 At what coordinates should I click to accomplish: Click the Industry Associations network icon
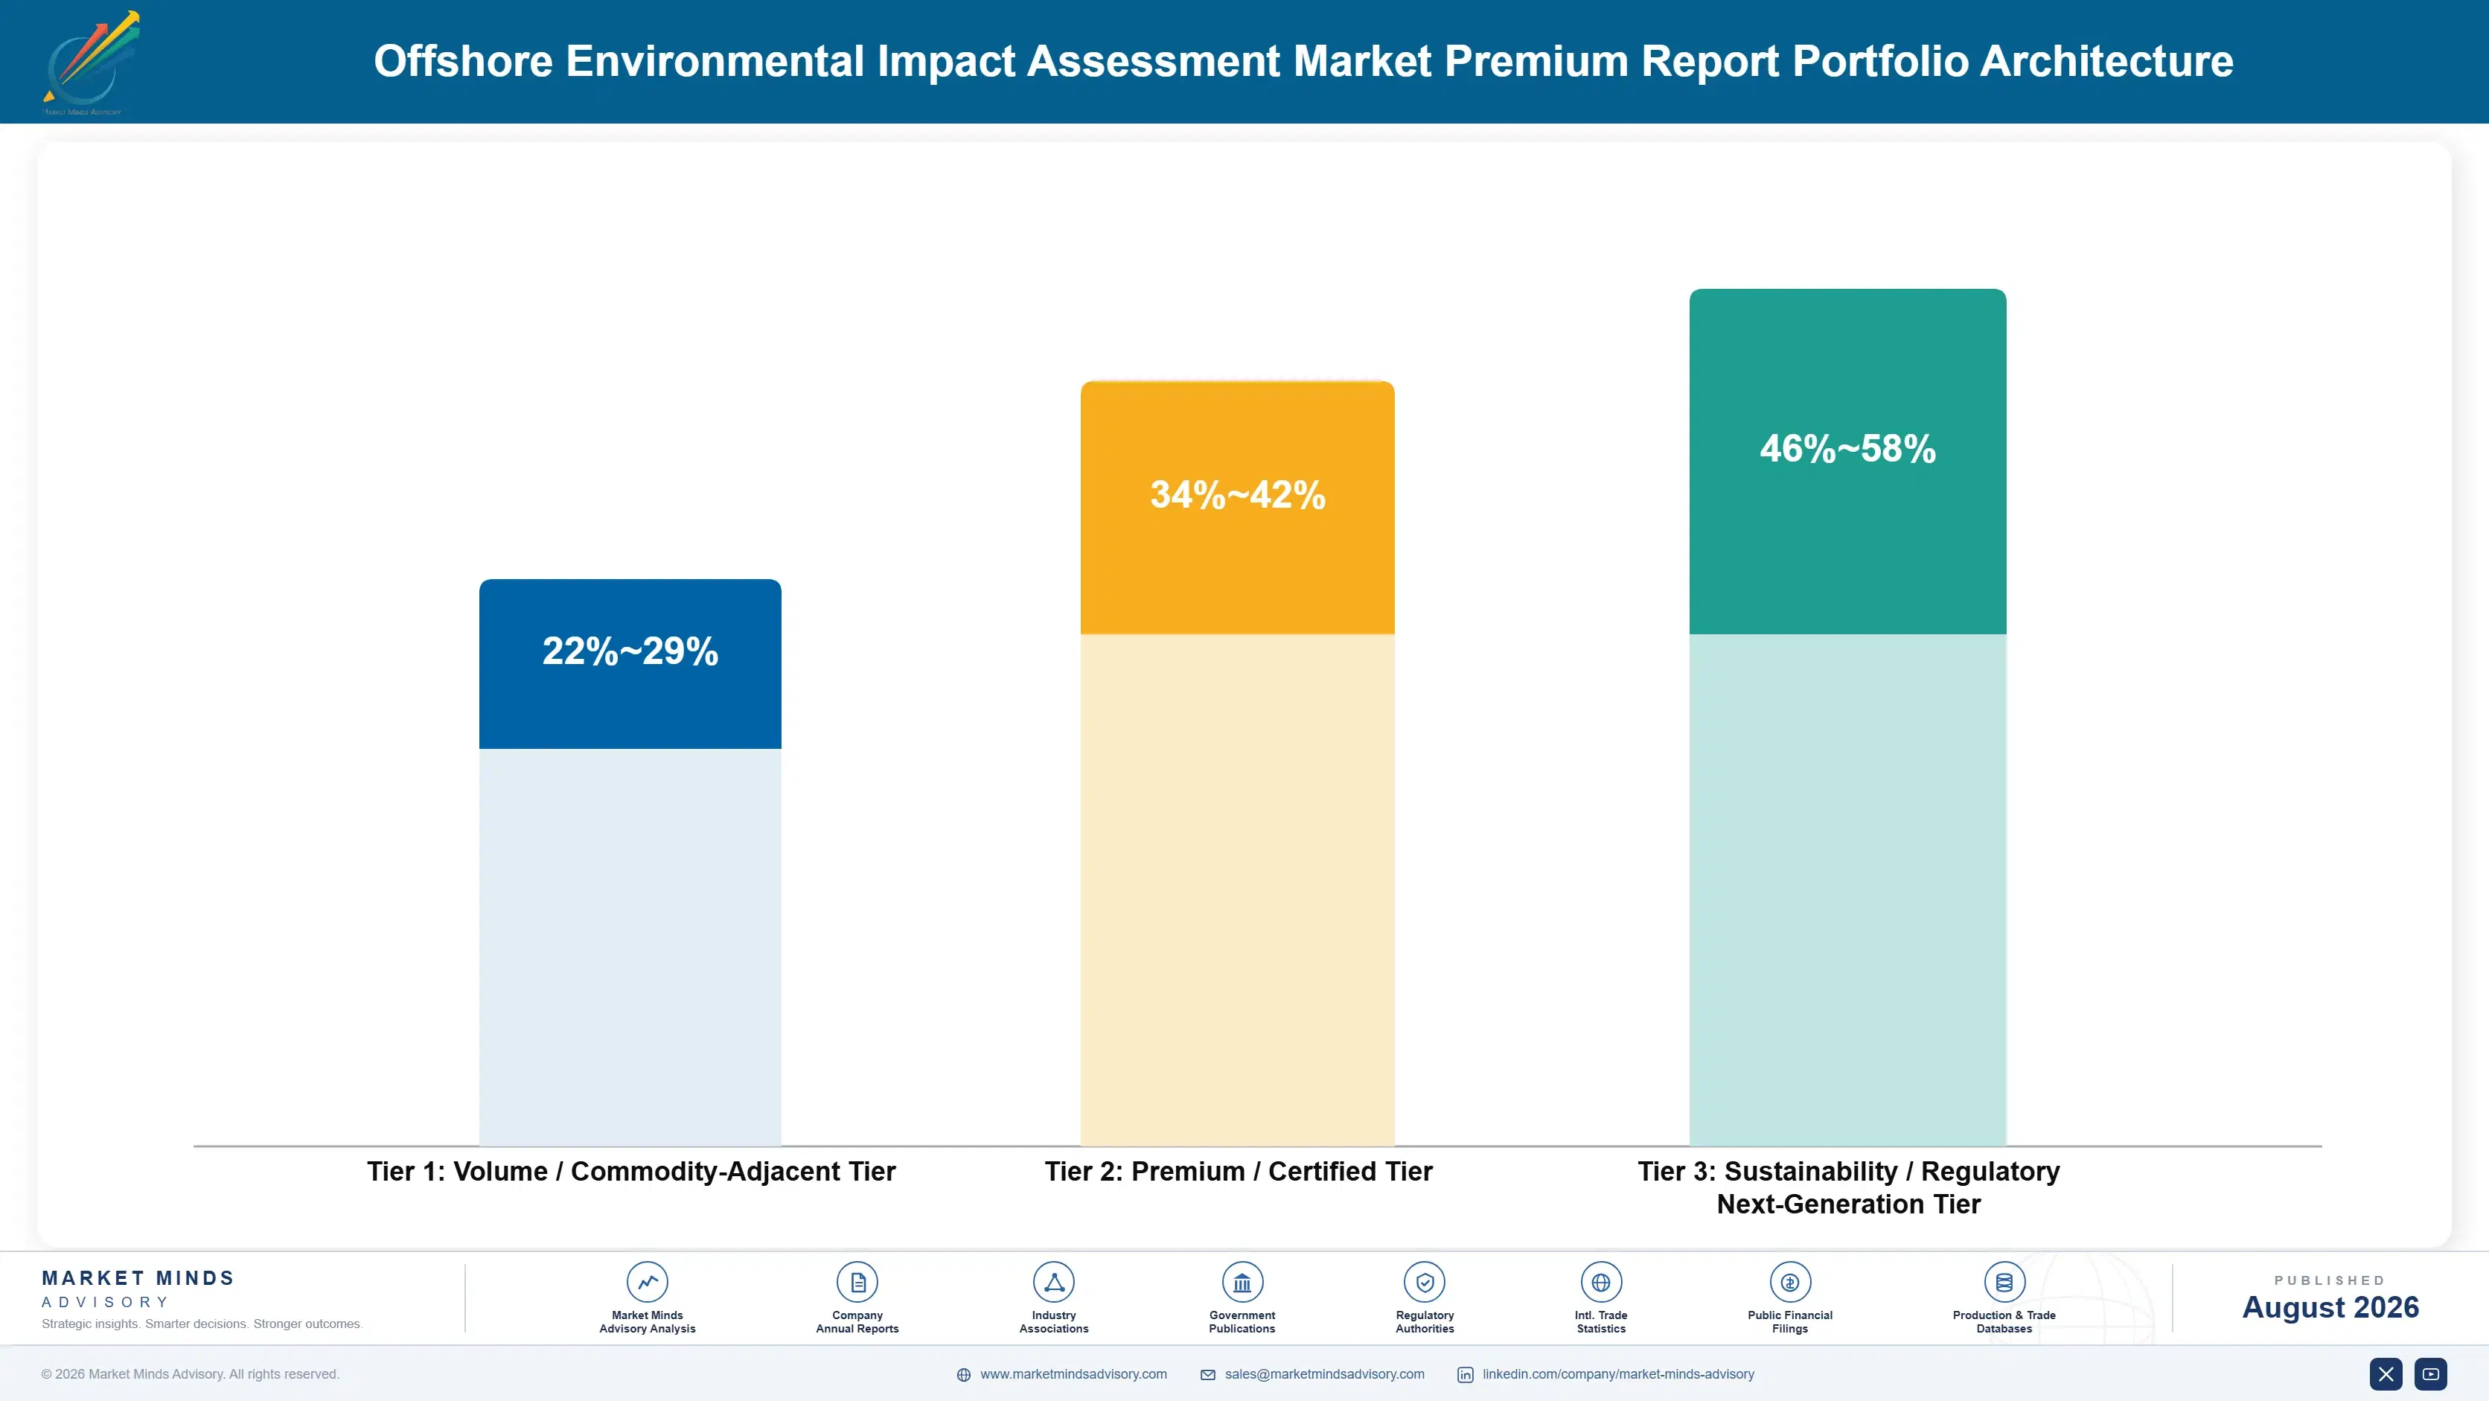click(x=1053, y=1282)
